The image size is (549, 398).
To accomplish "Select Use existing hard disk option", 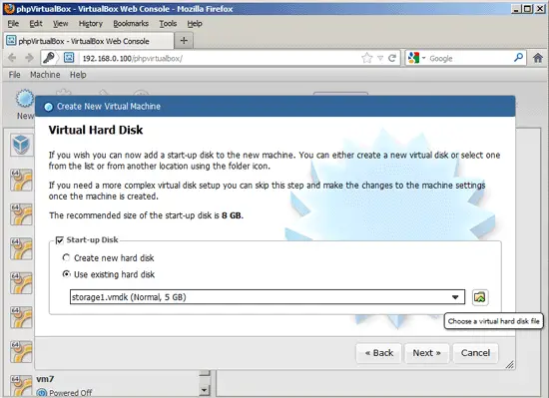I will click(66, 274).
